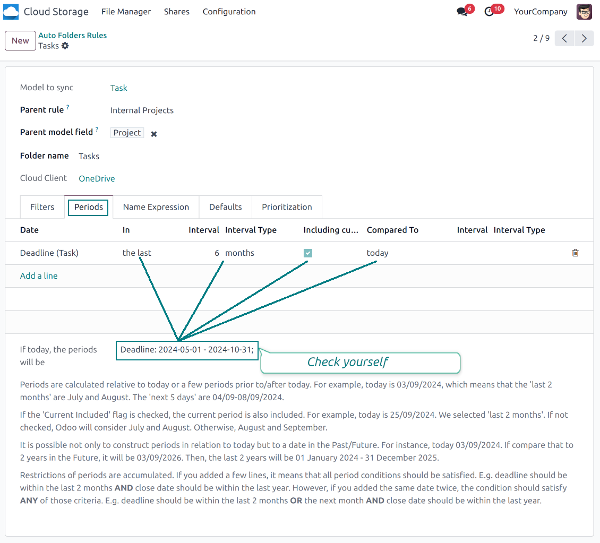Click the user avatar in top bar
The height and width of the screenshot is (543, 600).
[584, 12]
